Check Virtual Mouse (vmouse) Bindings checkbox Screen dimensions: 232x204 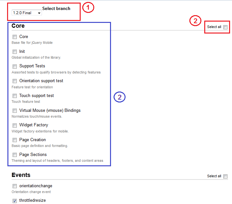tap(15, 111)
